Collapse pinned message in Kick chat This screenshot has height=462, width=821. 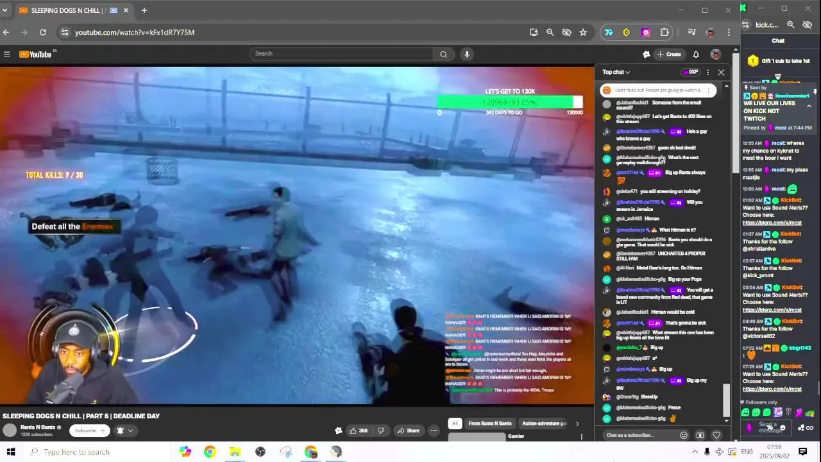tap(809, 106)
